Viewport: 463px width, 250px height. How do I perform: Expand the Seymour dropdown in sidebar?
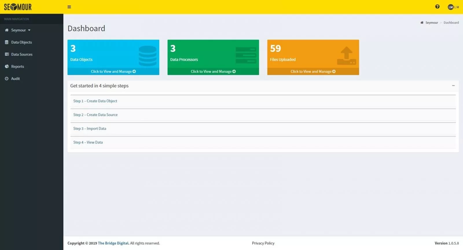pos(29,30)
